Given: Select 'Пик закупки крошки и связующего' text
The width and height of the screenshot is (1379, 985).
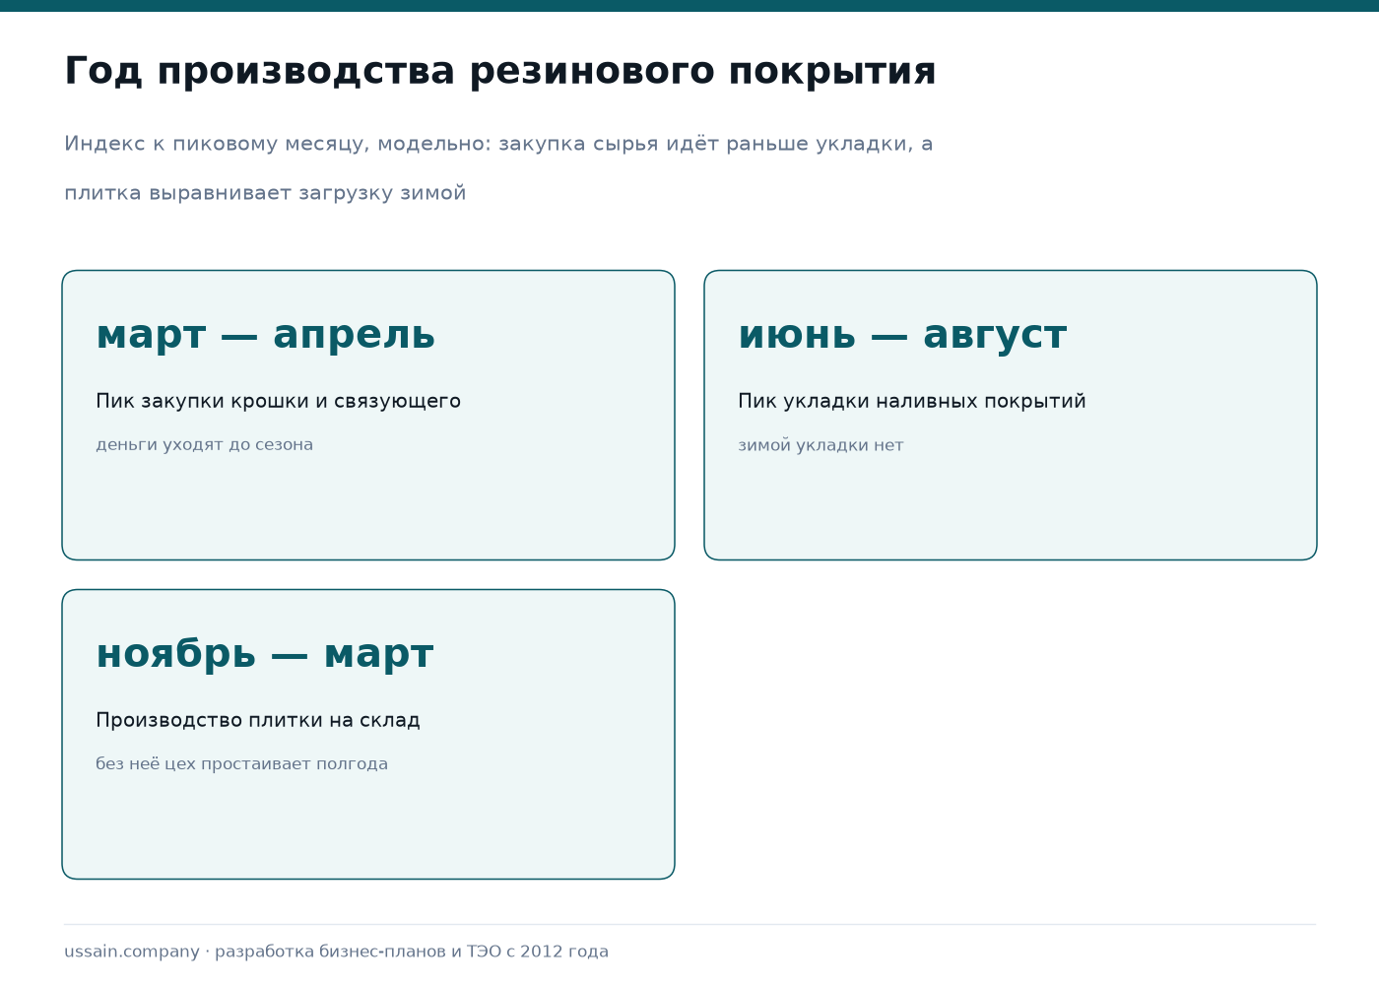Looking at the screenshot, I should (x=278, y=401).
